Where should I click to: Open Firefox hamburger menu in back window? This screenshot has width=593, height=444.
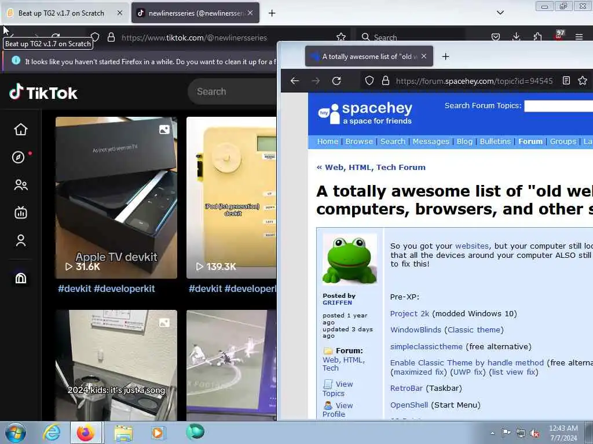pyautogui.click(x=579, y=37)
